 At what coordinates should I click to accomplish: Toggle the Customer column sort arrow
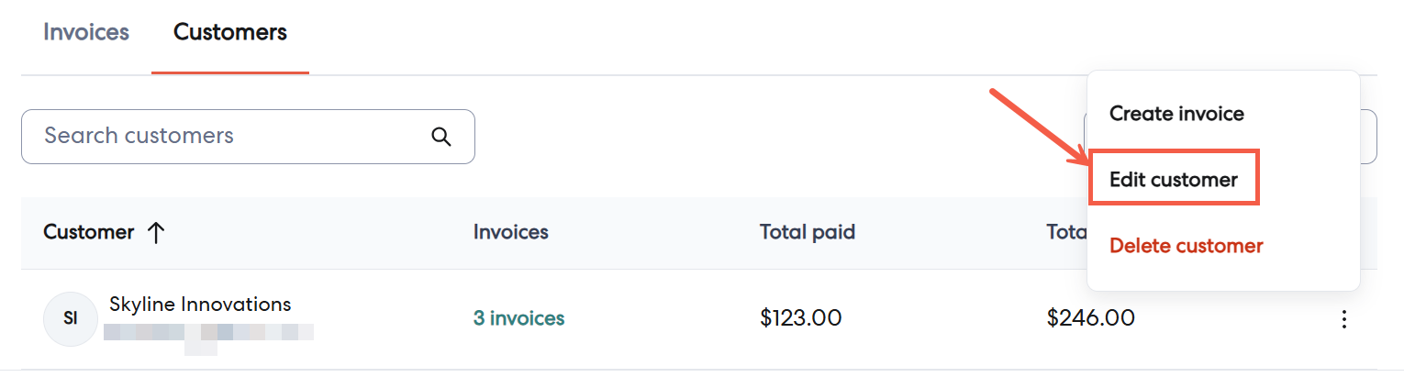point(156,233)
